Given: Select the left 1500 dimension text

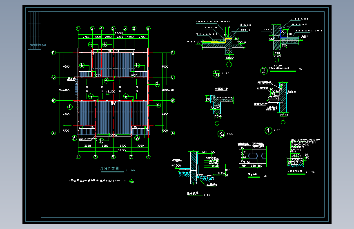Looking at the screenshot, I should coord(66,131).
